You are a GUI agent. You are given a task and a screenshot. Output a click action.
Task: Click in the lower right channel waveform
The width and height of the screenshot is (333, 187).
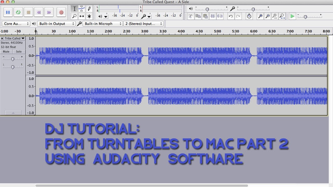coord(181,96)
